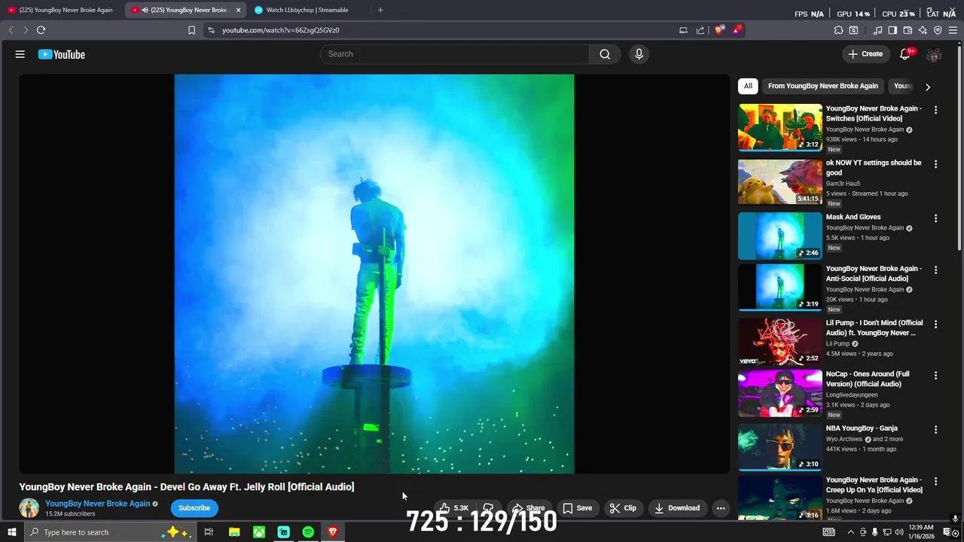
Task: Open options for Creep Up On Ya
Action: (x=935, y=481)
